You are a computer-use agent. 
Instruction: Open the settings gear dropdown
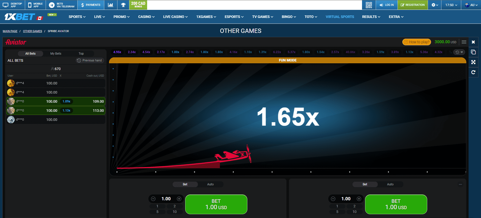click(435, 5)
